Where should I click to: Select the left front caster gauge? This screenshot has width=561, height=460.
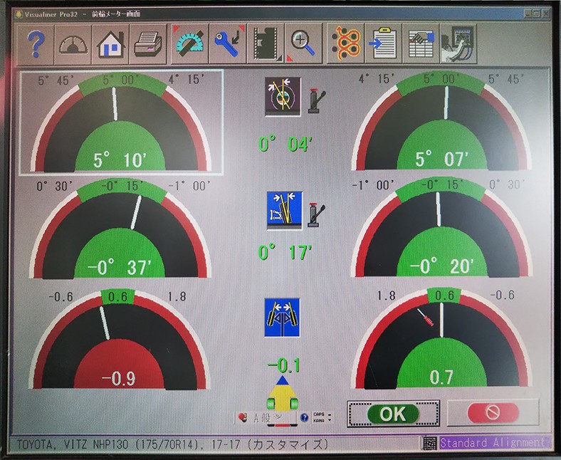[x=121, y=122]
